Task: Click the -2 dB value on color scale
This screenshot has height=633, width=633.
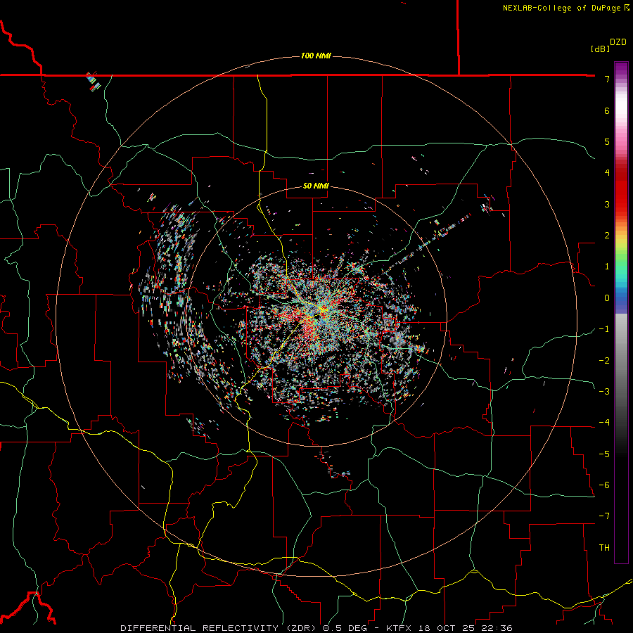Action: pyautogui.click(x=605, y=361)
